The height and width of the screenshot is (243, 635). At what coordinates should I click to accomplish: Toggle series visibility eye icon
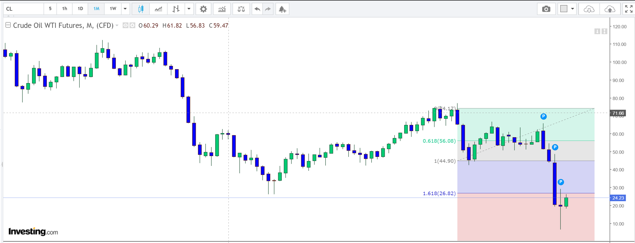tap(125, 25)
